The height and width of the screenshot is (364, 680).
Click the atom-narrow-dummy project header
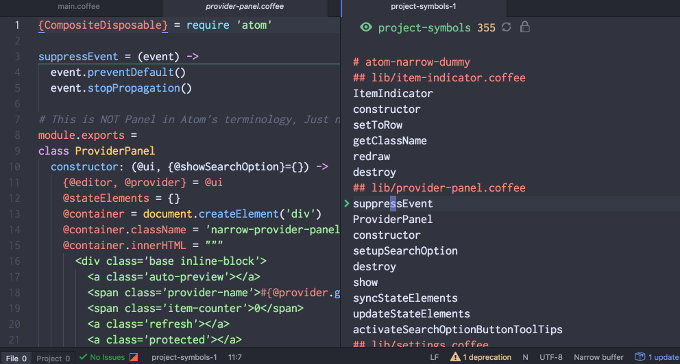[411, 62]
